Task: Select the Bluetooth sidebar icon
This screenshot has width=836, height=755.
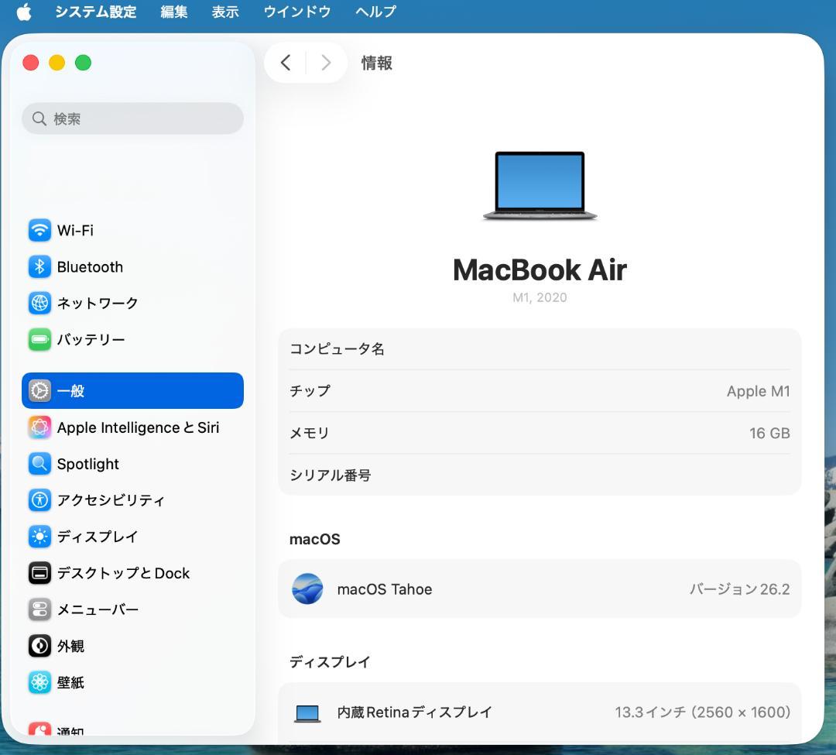Action: [x=39, y=266]
